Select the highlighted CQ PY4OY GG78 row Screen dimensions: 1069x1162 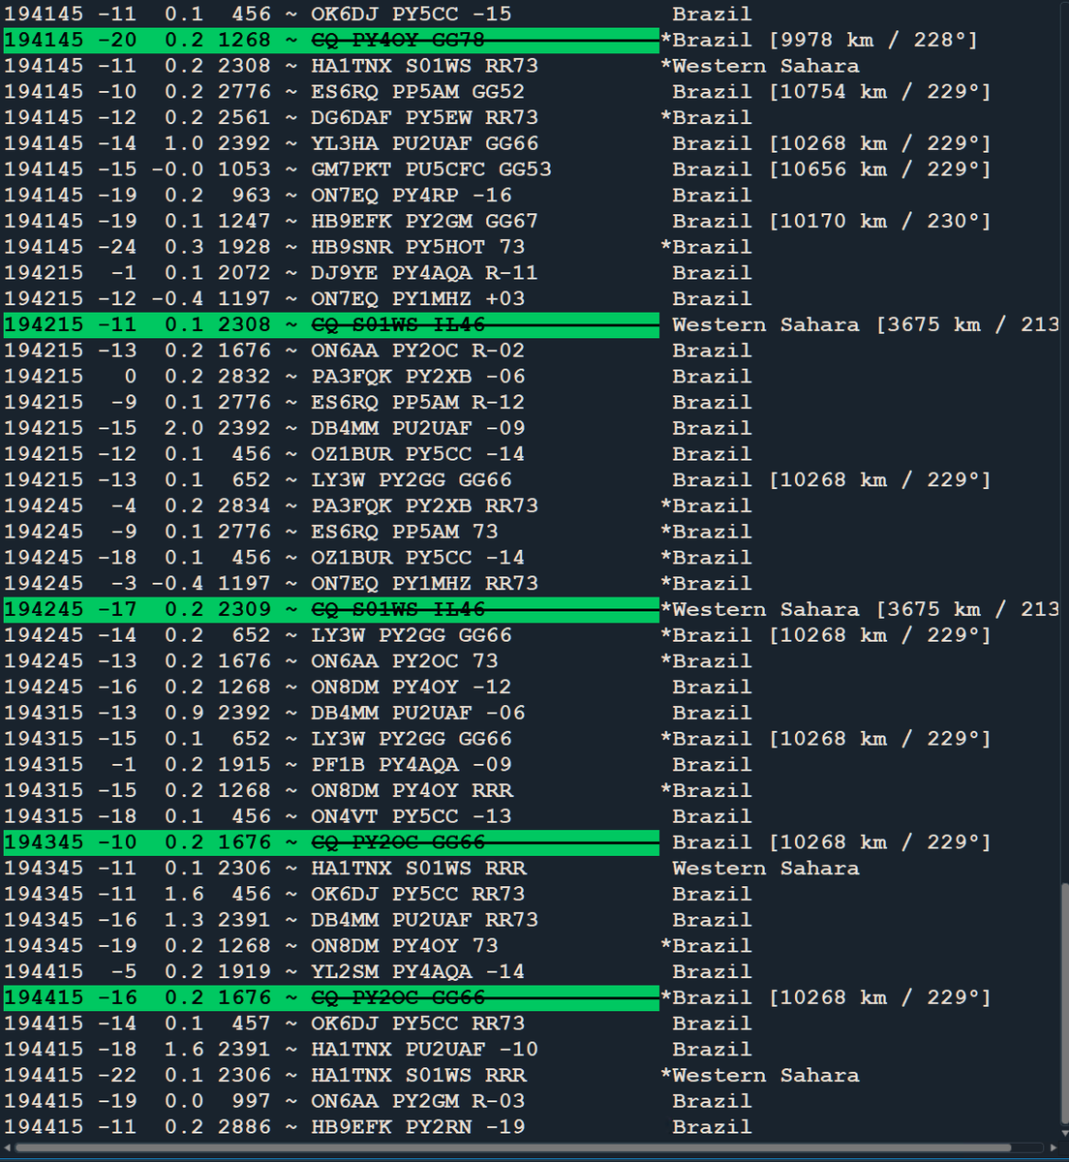point(531,40)
